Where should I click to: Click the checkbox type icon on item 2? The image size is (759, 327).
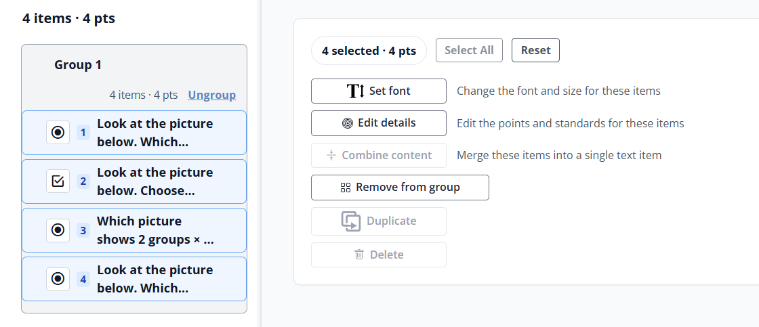pos(58,181)
